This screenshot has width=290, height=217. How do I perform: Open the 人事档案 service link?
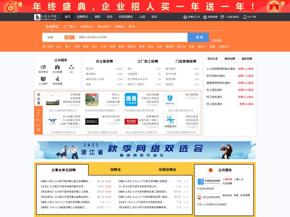(x=227, y=179)
